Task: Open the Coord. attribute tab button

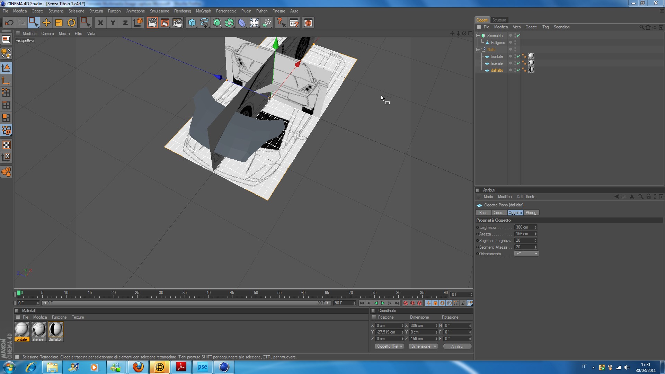Action: (499, 213)
